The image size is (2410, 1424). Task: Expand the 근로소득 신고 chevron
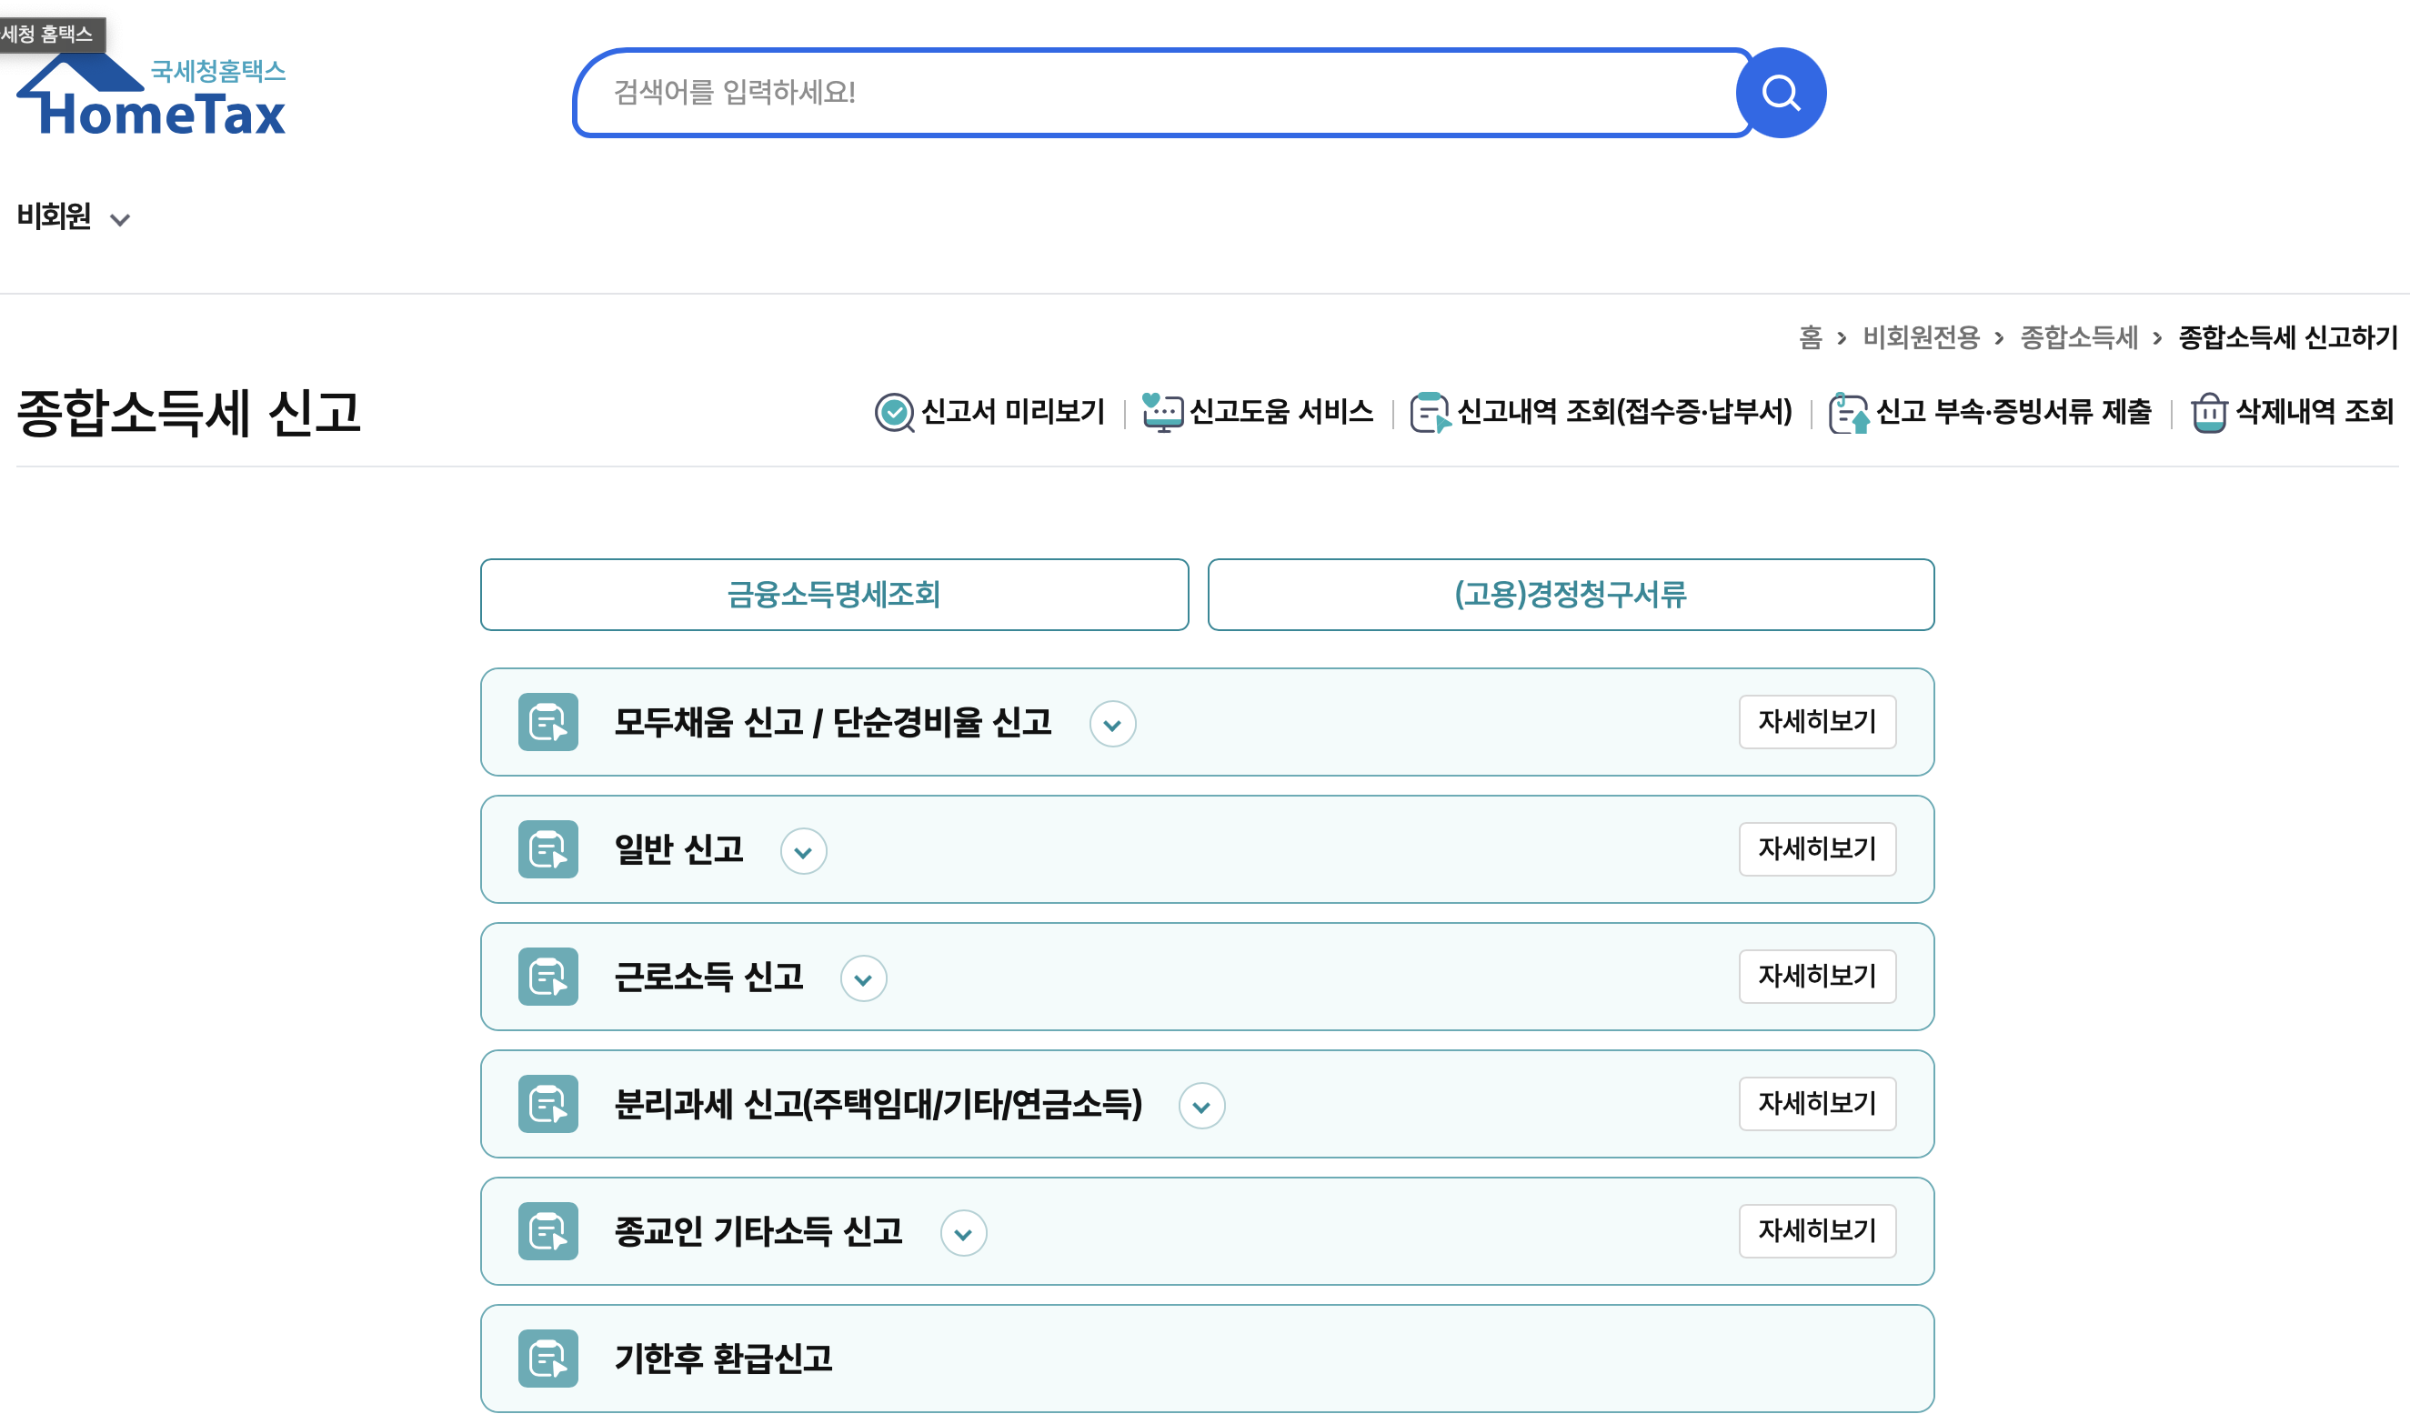click(x=862, y=978)
